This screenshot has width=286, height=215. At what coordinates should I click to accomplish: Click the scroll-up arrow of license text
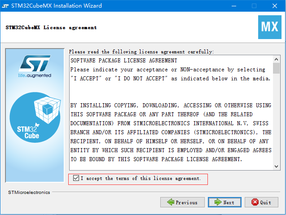276,59
